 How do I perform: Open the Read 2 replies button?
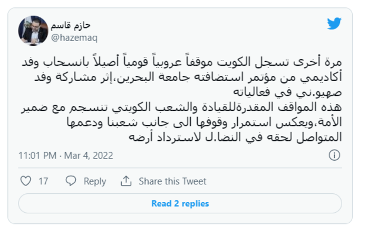180,203
